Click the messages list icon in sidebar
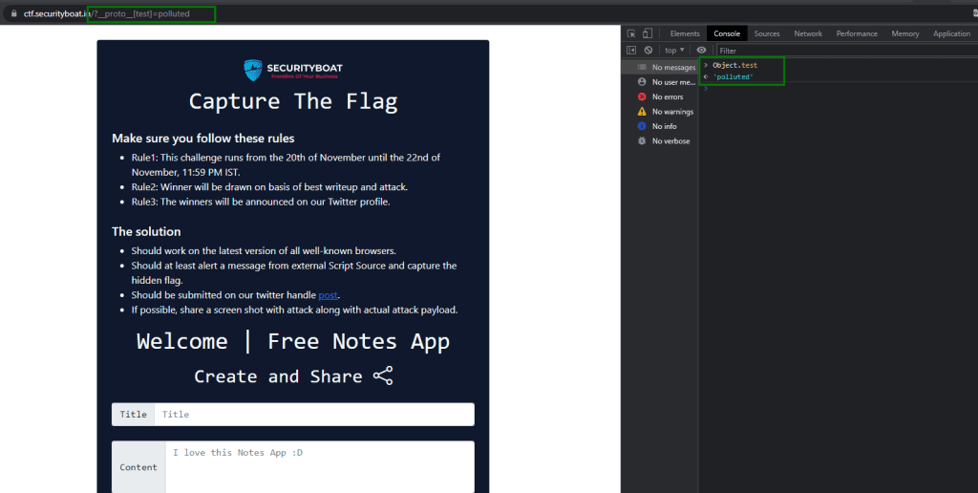 [641, 67]
